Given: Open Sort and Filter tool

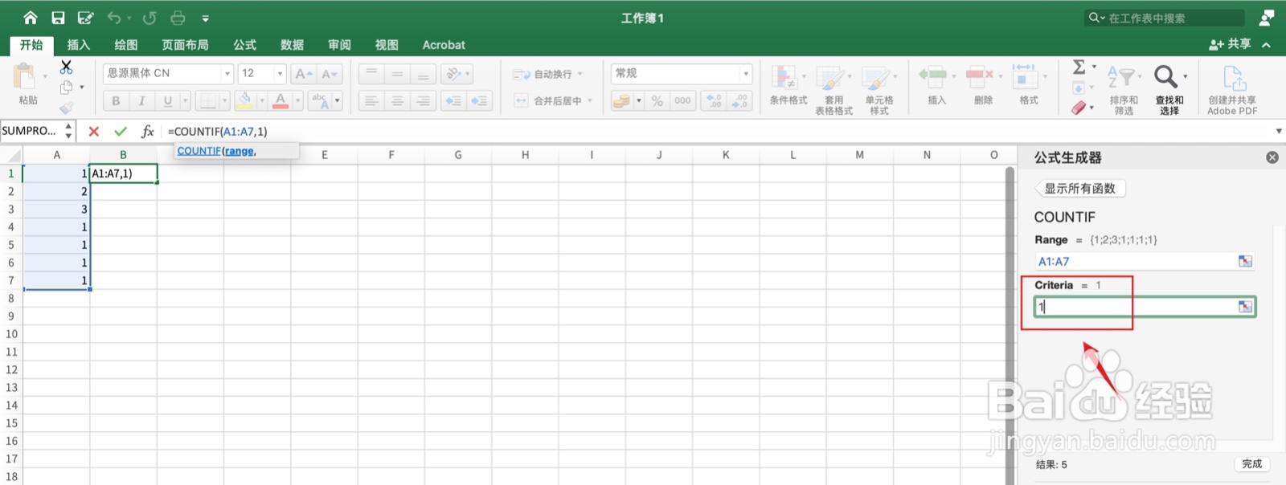Looking at the screenshot, I should click(1123, 89).
